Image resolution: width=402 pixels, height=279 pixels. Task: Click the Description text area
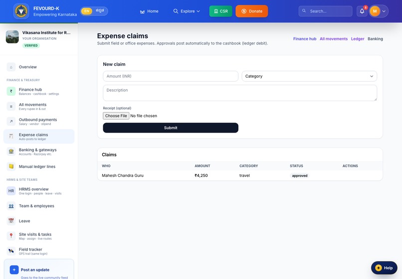click(240, 93)
